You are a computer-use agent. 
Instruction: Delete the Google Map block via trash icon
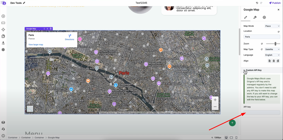point(51,29)
